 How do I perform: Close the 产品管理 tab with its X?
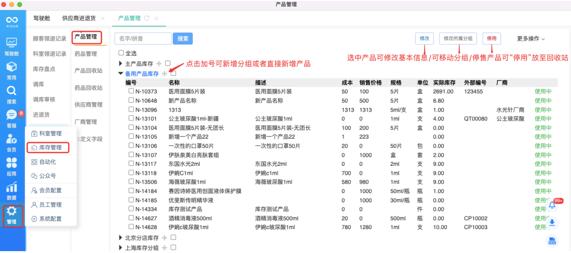pyautogui.click(x=156, y=18)
